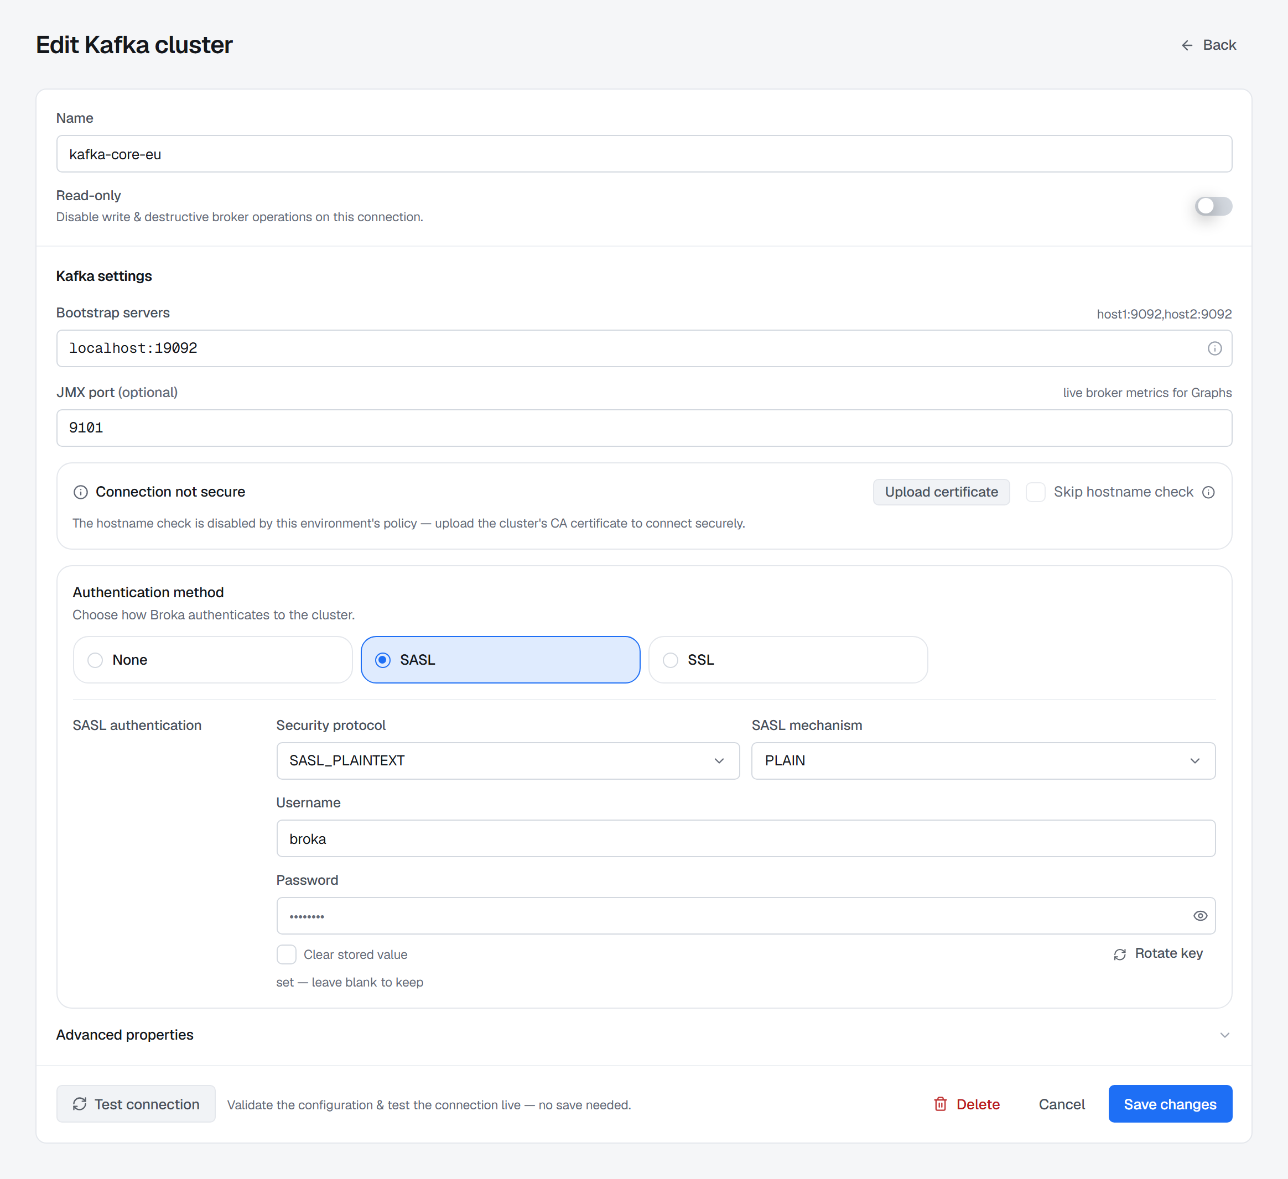The width and height of the screenshot is (1288, 1179).
Task: Check the Clear stored value checkbox
Action: 286,954
